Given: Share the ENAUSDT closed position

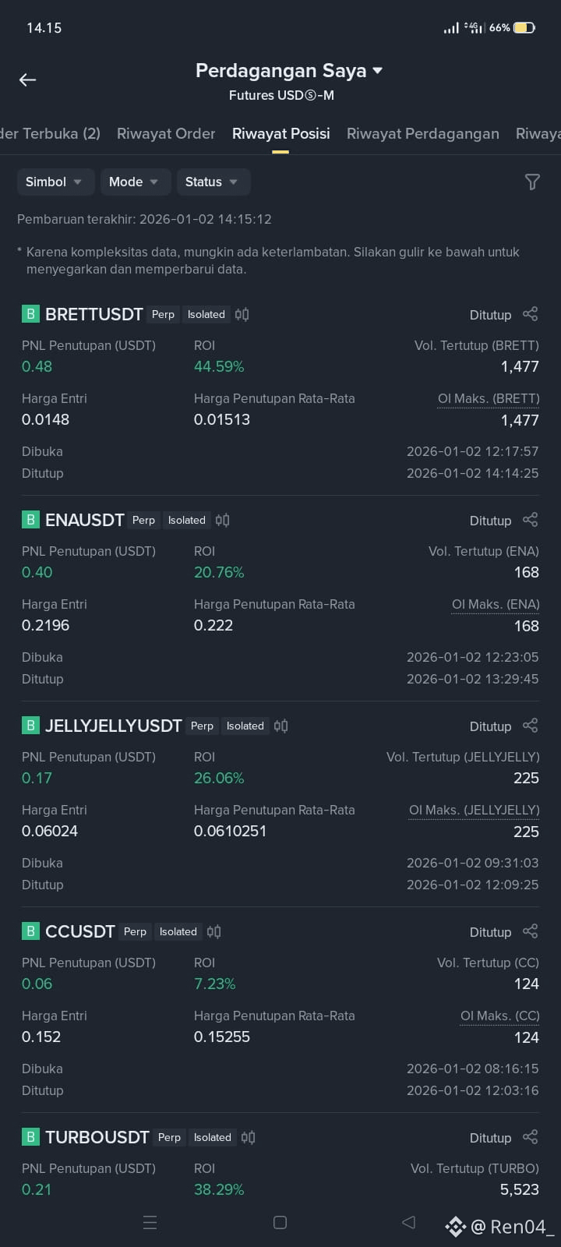Looking at the screenshot, I should coord(531,520).
